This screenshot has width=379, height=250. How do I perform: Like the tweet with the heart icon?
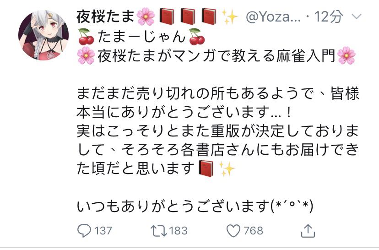coord(233,231)
